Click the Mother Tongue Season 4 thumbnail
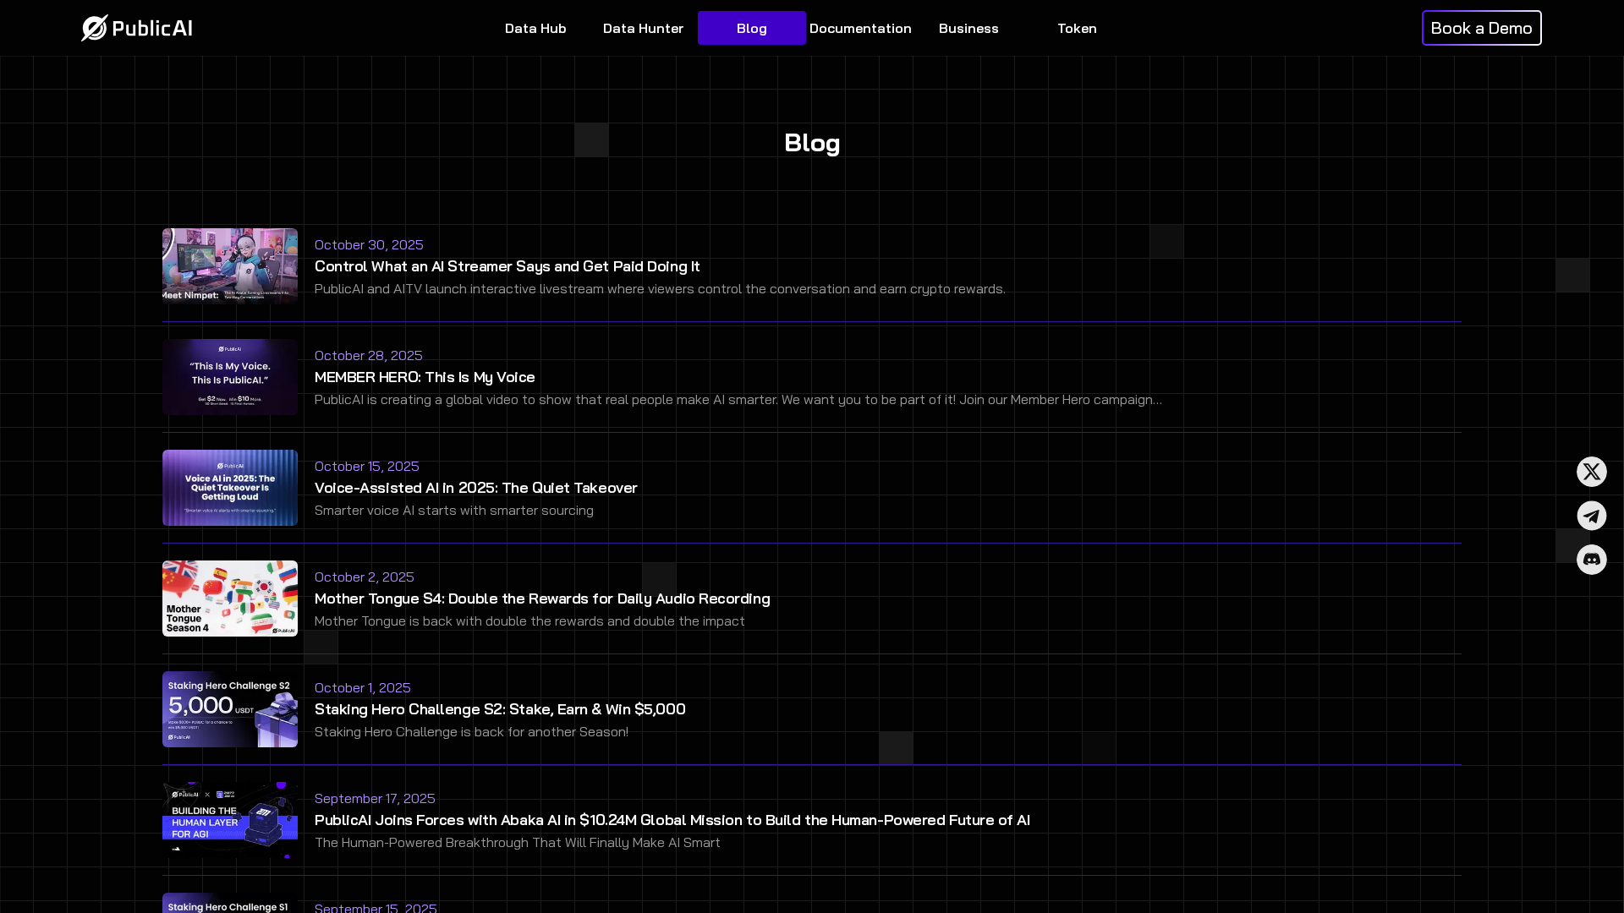Viewport: 1624px width, 913px height. [x=230, y=599]
